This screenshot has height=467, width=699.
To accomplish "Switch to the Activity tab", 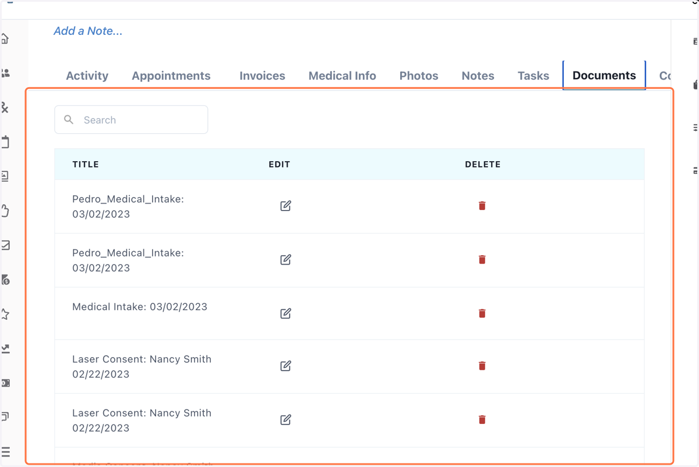I will click(x=87, y=76).
